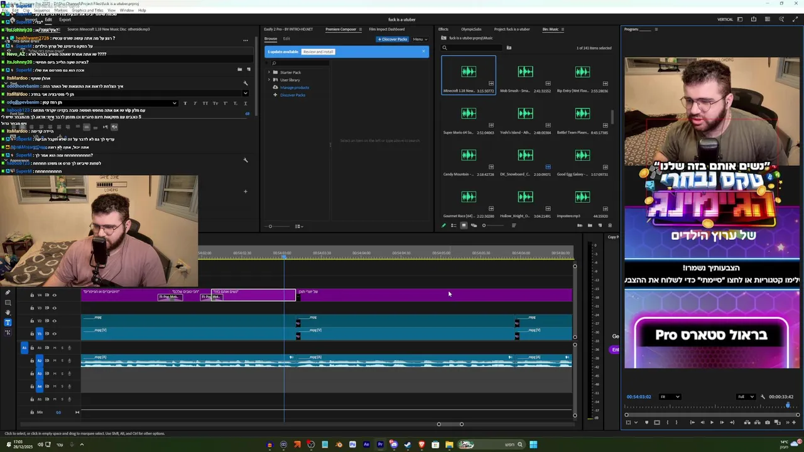Image resolution: width=804 pixels, height=452 pixels.
Task: Select the Rectangle tool
Action: point(8,303)
